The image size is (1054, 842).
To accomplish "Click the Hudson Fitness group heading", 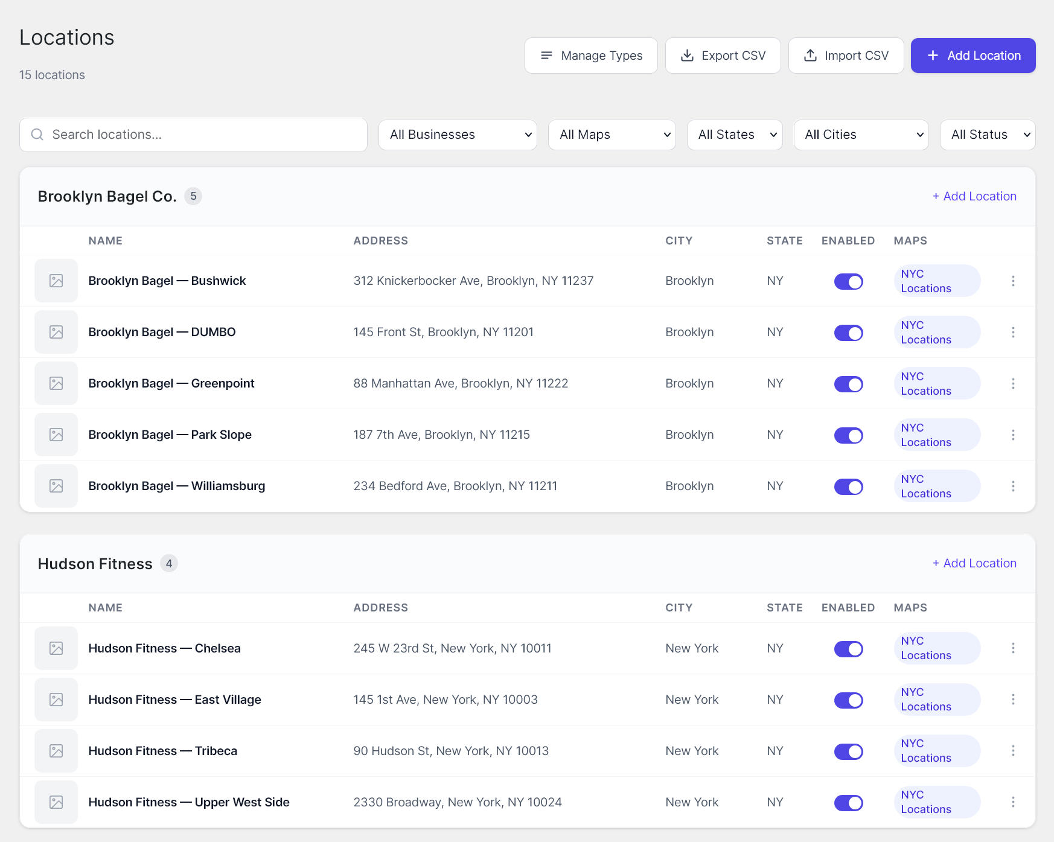I will [95, 564].
